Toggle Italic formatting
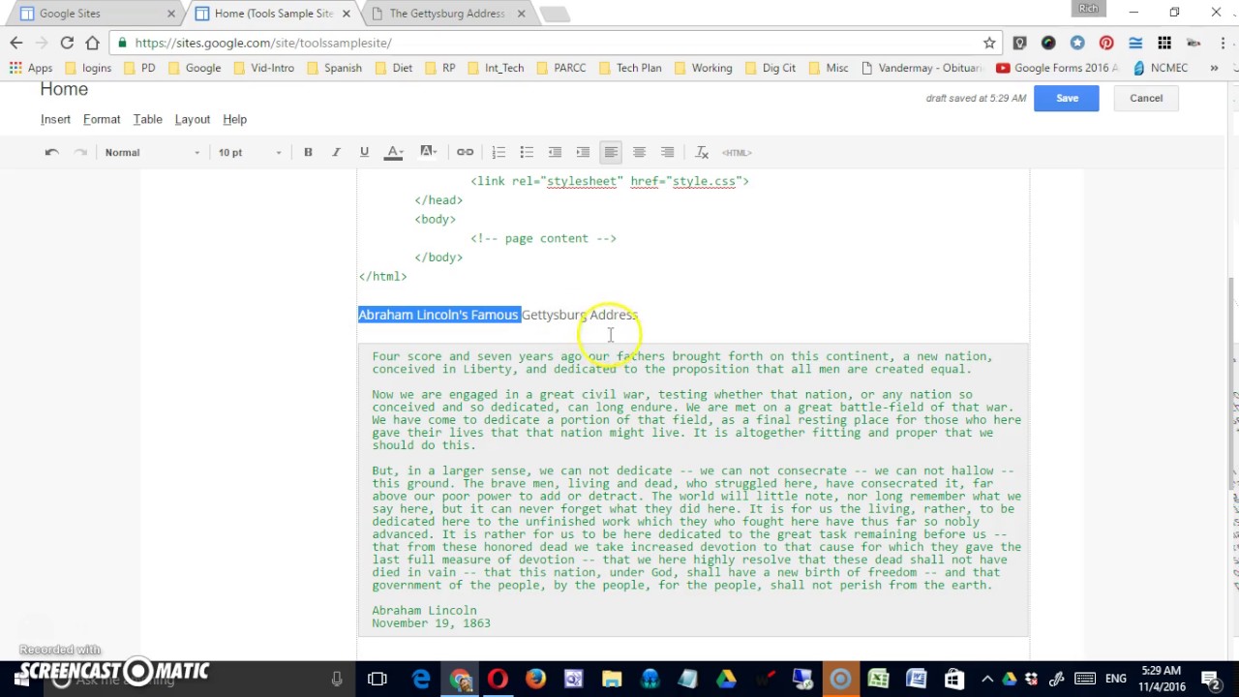This screenshot has width=1239, height=697. pyautogui.click(x=336, y=152)
